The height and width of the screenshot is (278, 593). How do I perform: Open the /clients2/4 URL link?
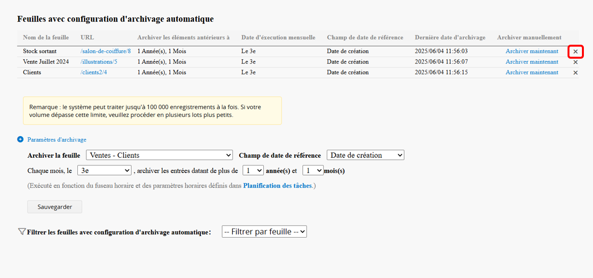pyautogui.click(x=94, y=72)
